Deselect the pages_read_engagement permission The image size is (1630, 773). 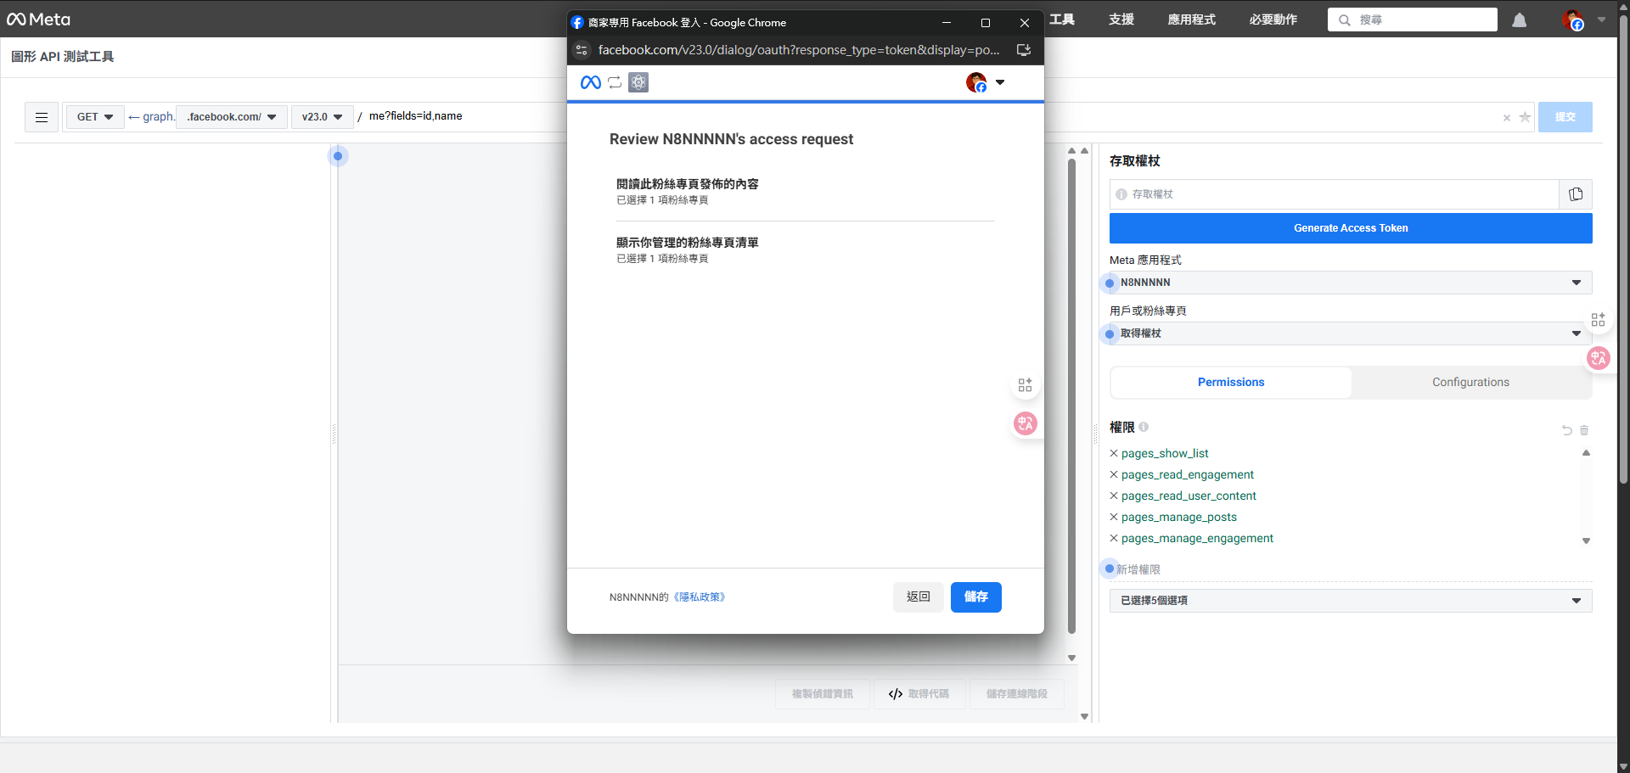(1114, 474)
